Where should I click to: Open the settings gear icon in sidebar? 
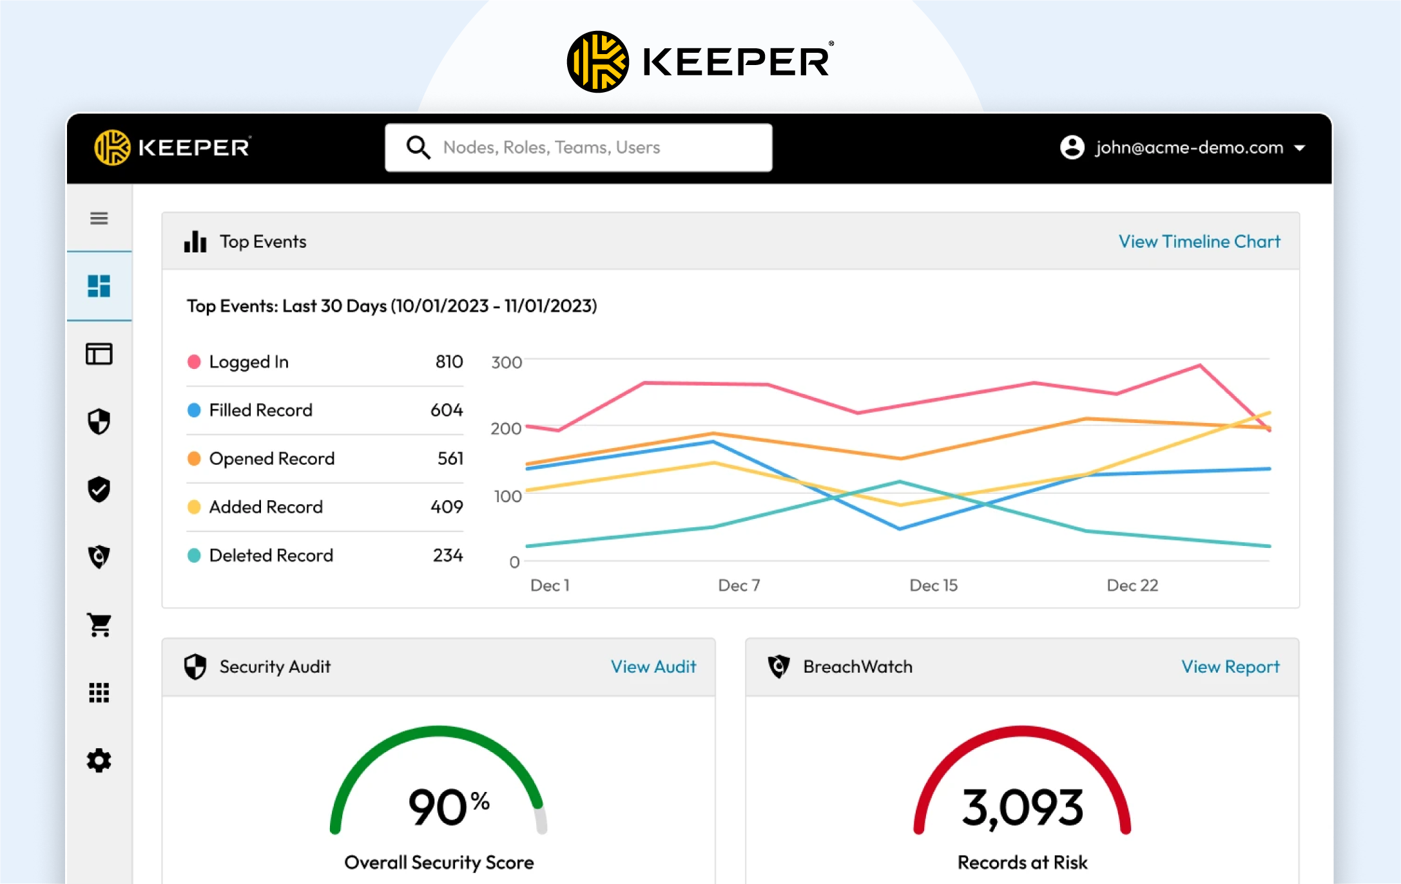tap(99, 760)
